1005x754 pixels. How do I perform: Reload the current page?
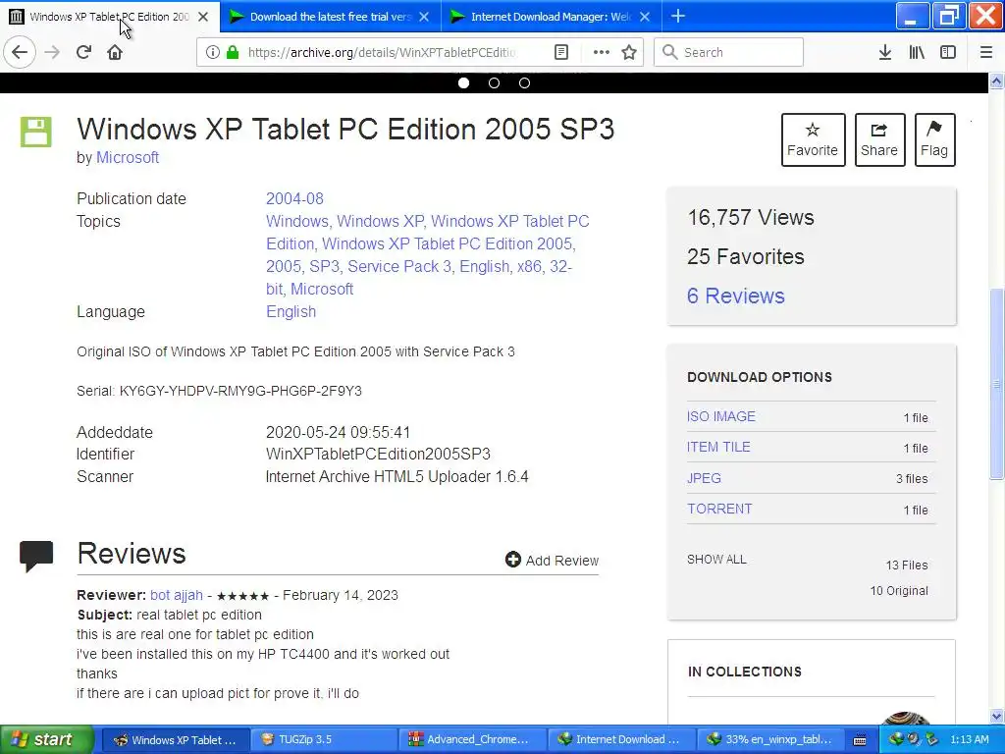(x=83, y=52)
